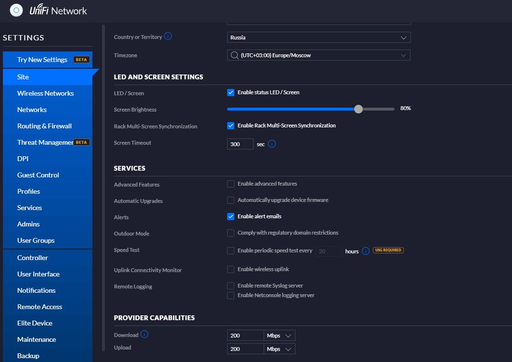Click the Download speed 200 field
512x362 pixels.
(245, 336)
